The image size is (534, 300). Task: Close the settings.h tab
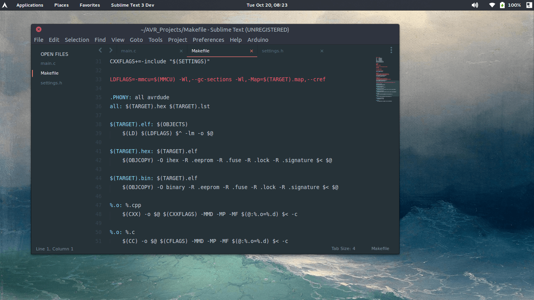(322, 51)
